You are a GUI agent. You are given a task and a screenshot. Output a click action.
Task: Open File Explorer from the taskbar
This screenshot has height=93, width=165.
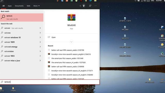point(95,1)
